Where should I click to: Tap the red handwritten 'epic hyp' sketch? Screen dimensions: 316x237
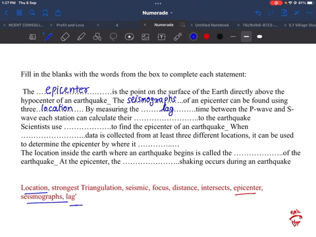[296, 218]
